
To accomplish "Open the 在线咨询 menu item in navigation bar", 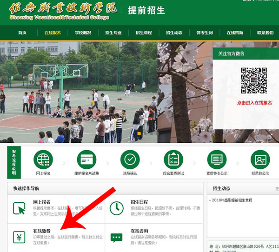I will pyautogui.click(x=235, y=33).
